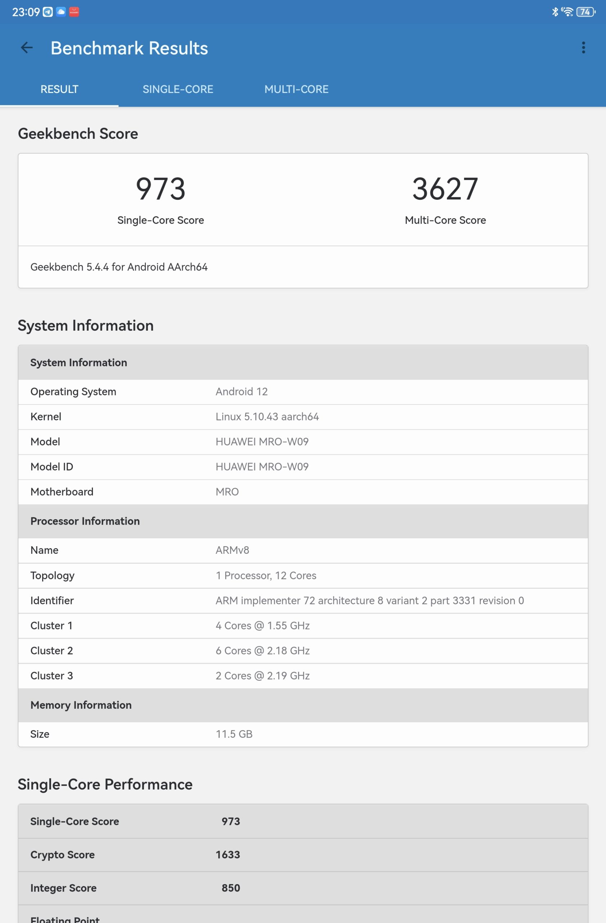
Task: Tap the large System Information section heading
Action: pyautogui.click(x=86, y=325)
